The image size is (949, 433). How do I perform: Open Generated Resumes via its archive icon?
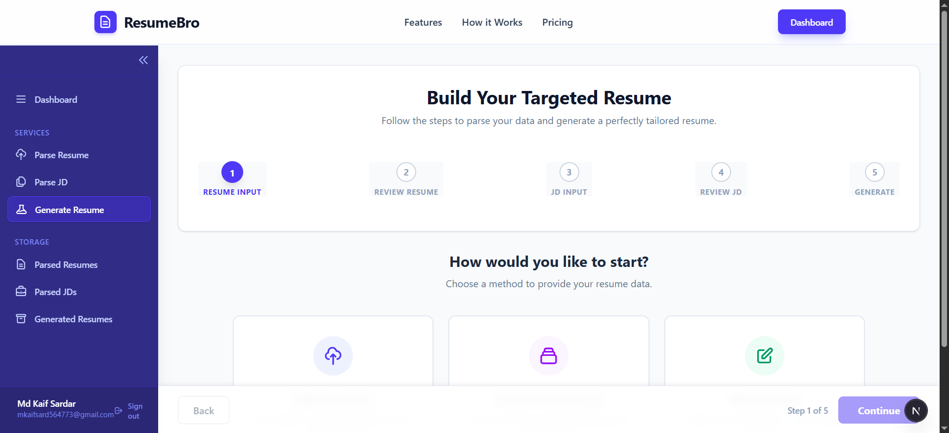21,319
